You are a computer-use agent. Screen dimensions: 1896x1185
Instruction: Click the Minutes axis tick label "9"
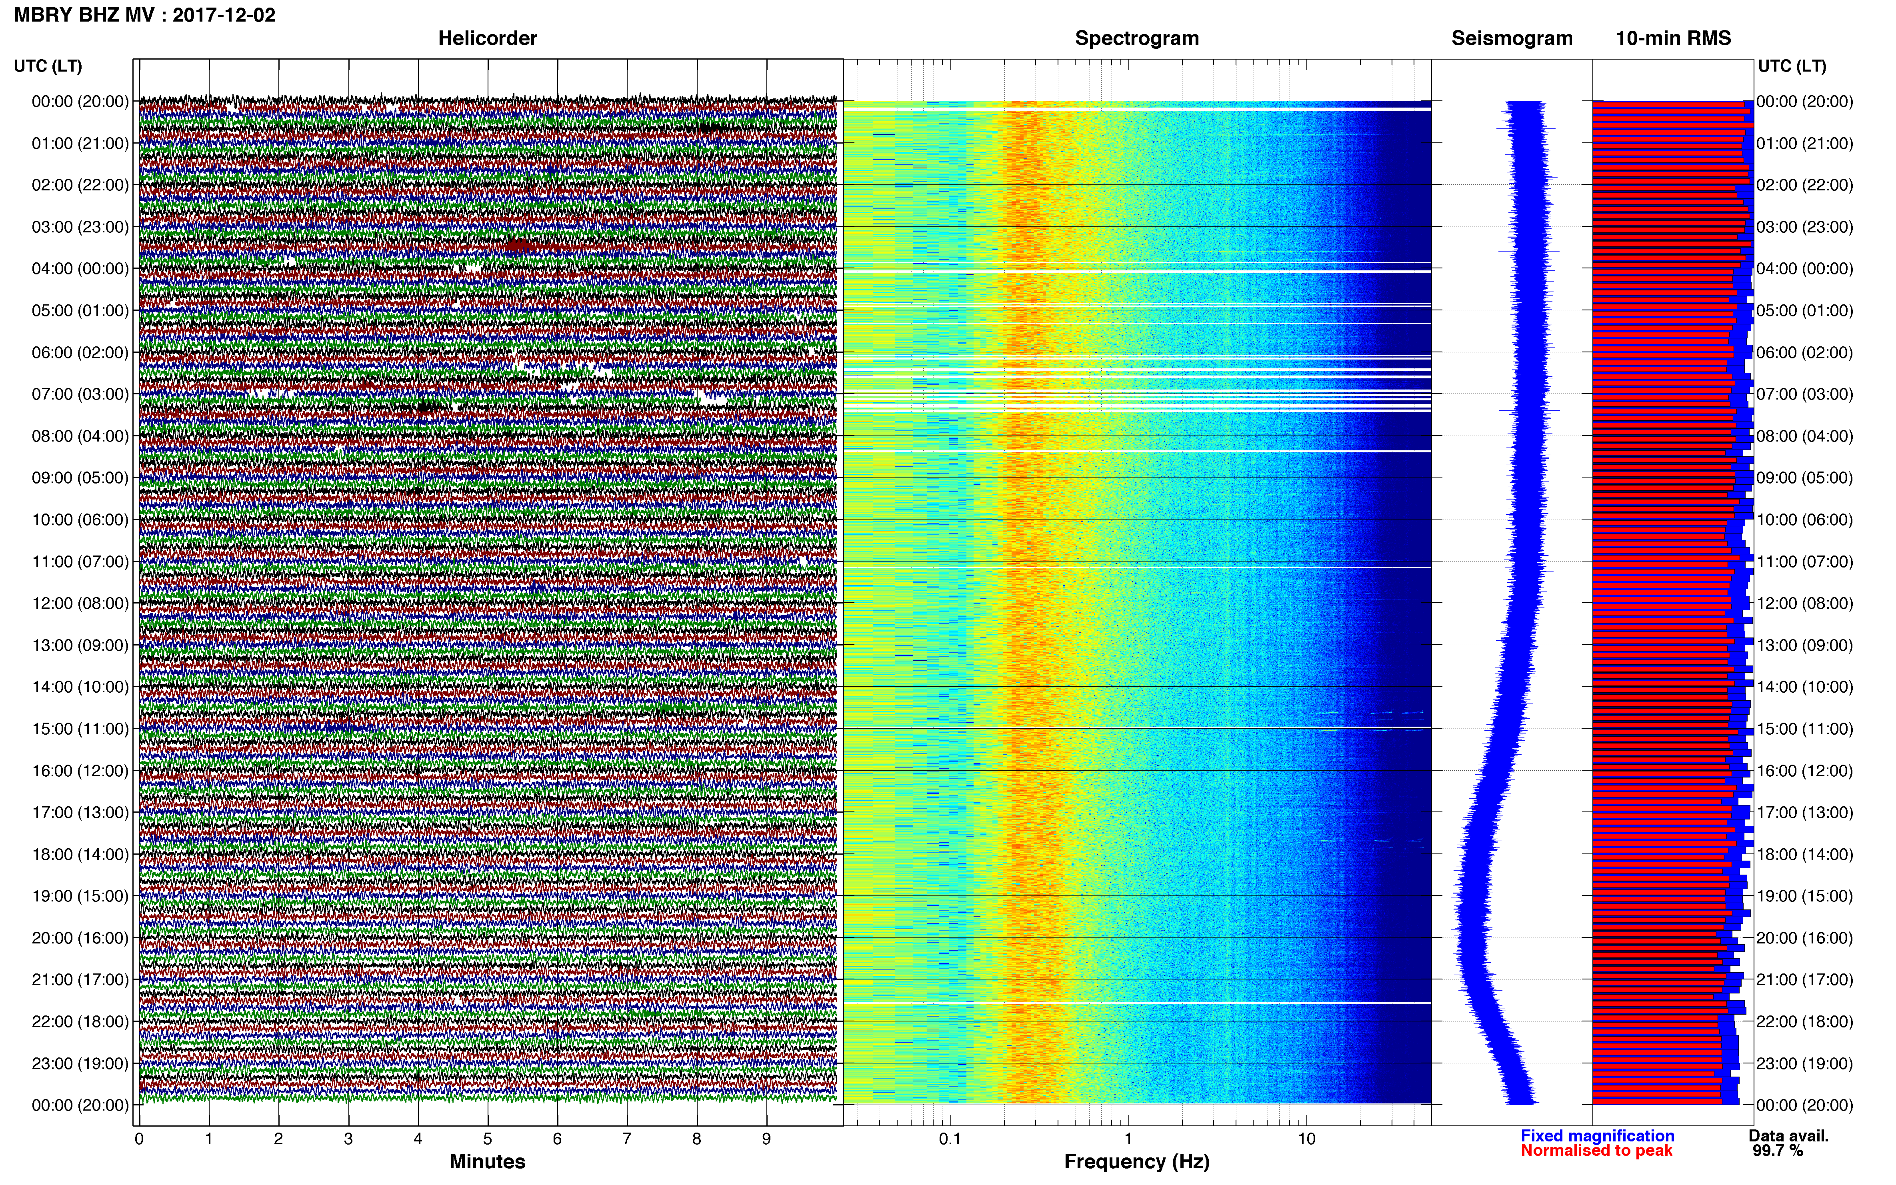click(766, 1139)
